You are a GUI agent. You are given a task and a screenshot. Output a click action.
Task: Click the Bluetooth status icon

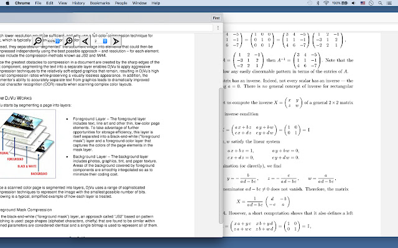point(318,3)
